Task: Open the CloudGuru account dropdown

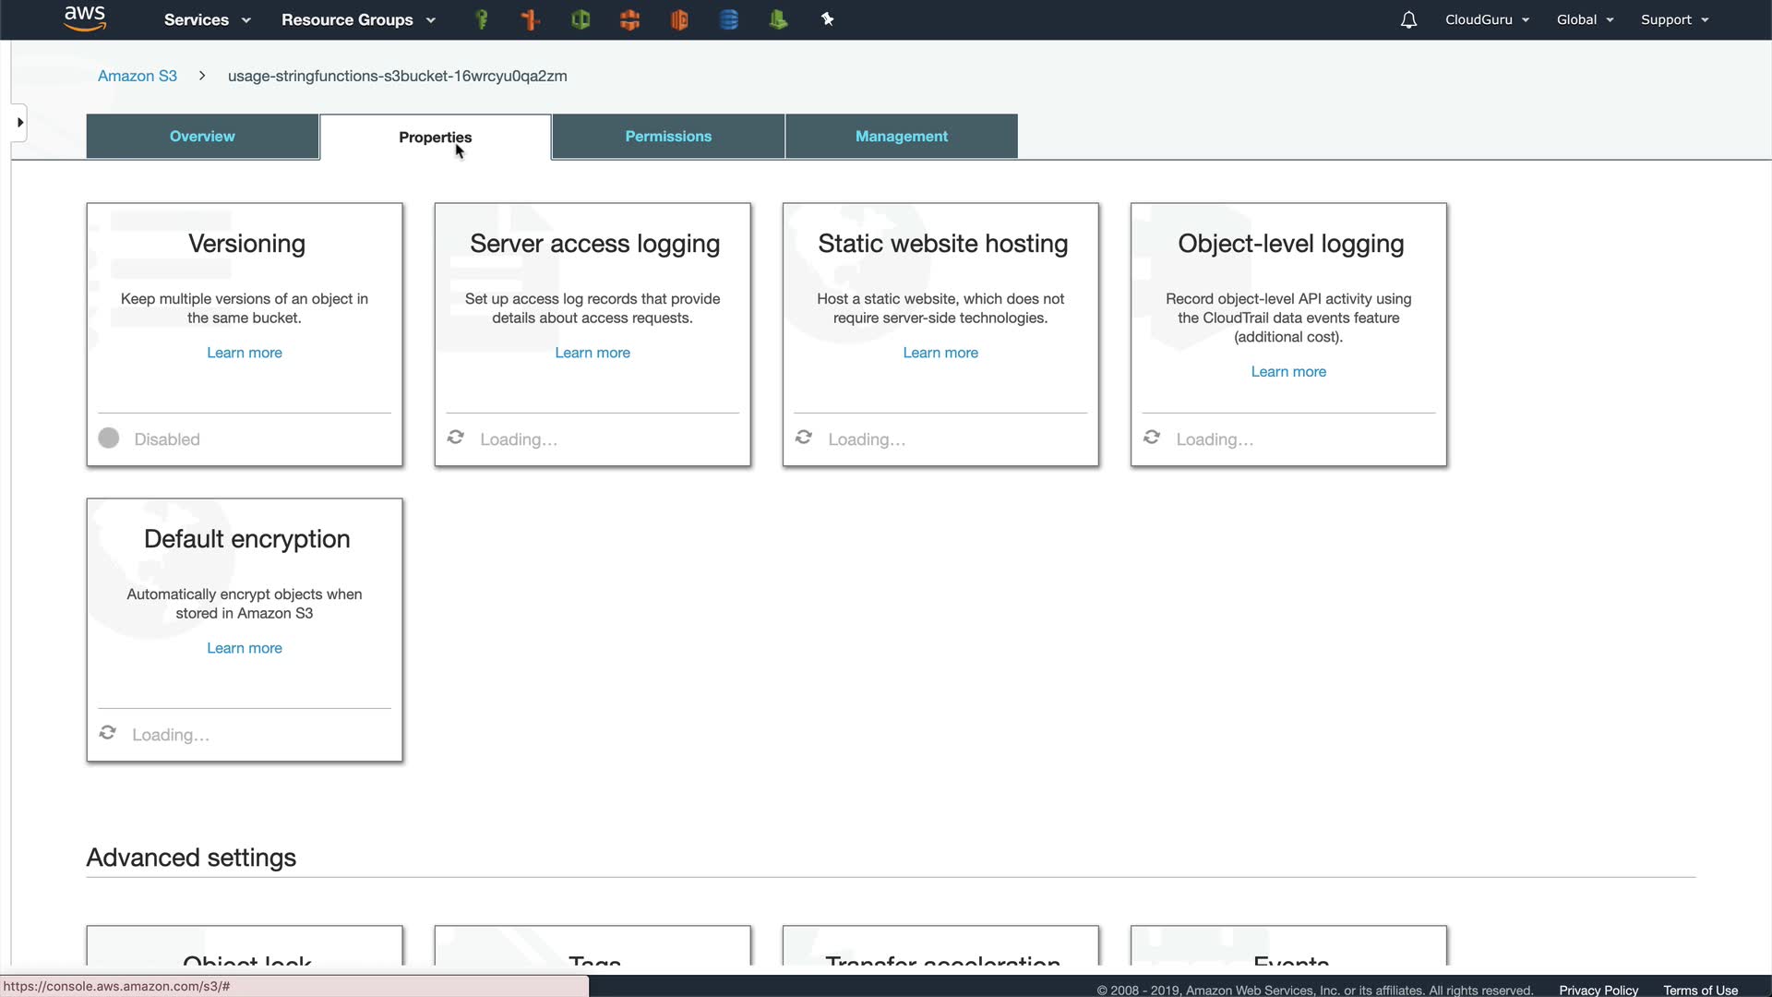Action: 1487,19
